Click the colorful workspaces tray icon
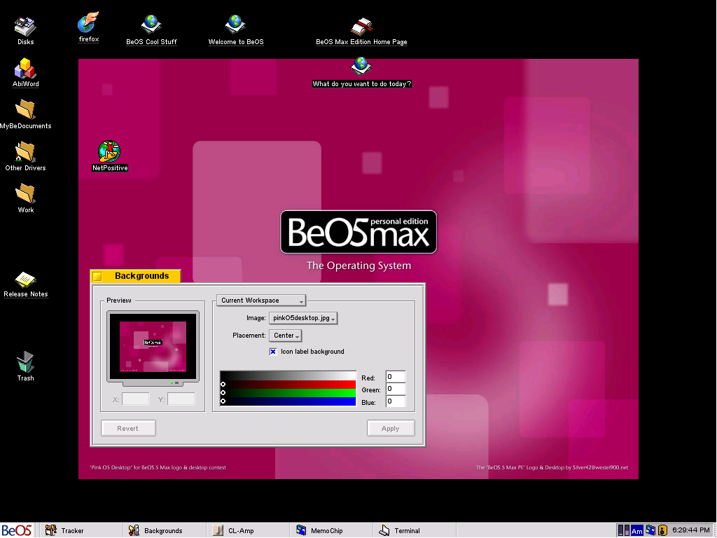This screenshot has width=717, height=538. 650,531
